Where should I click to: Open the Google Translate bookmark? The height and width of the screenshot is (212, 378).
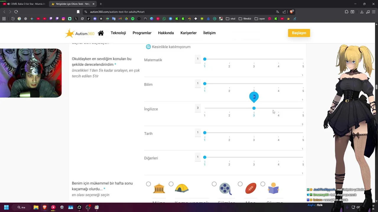(x=114, y=19)
